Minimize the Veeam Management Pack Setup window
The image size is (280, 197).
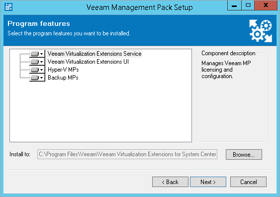pos(234,5)
